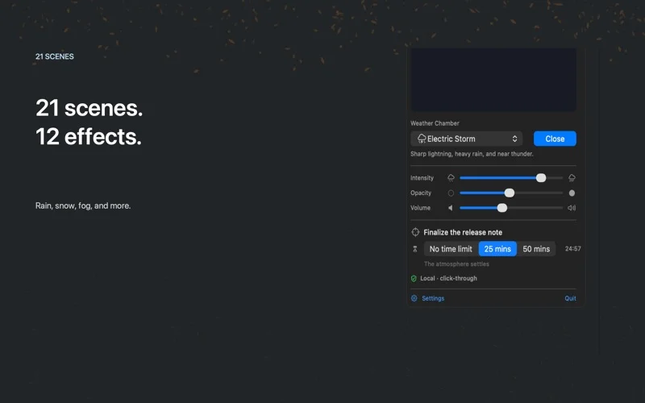Click the 24:57 countdown timer text
The width and height of the screenshot is (645, 403).
point(572,248)
